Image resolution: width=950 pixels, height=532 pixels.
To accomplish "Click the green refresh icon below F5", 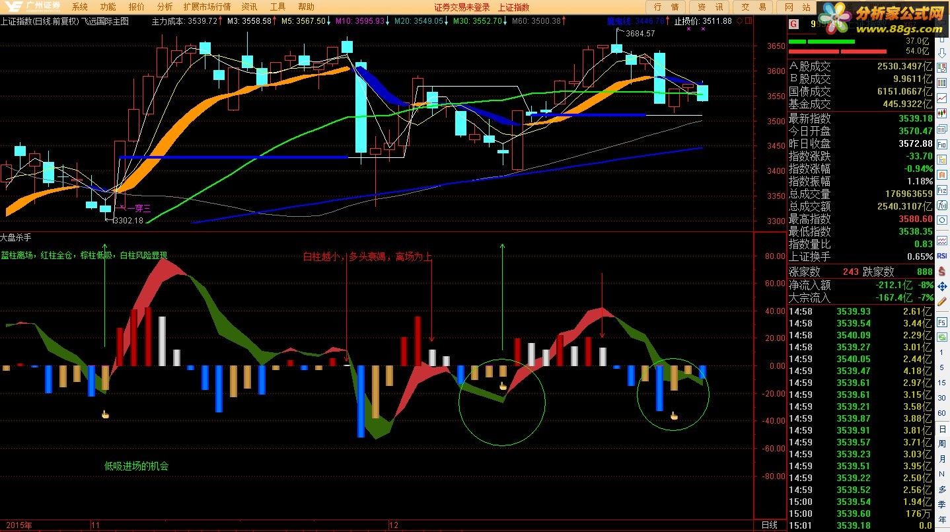I will pyautogui.click(x=942, y=336).
